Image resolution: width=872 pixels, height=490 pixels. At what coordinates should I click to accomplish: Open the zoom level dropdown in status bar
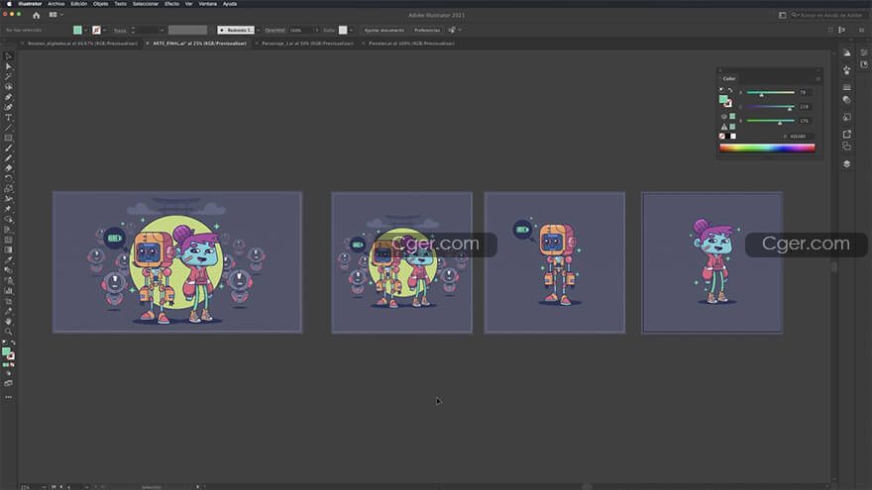pyautogui.click(x=44, y=487)
